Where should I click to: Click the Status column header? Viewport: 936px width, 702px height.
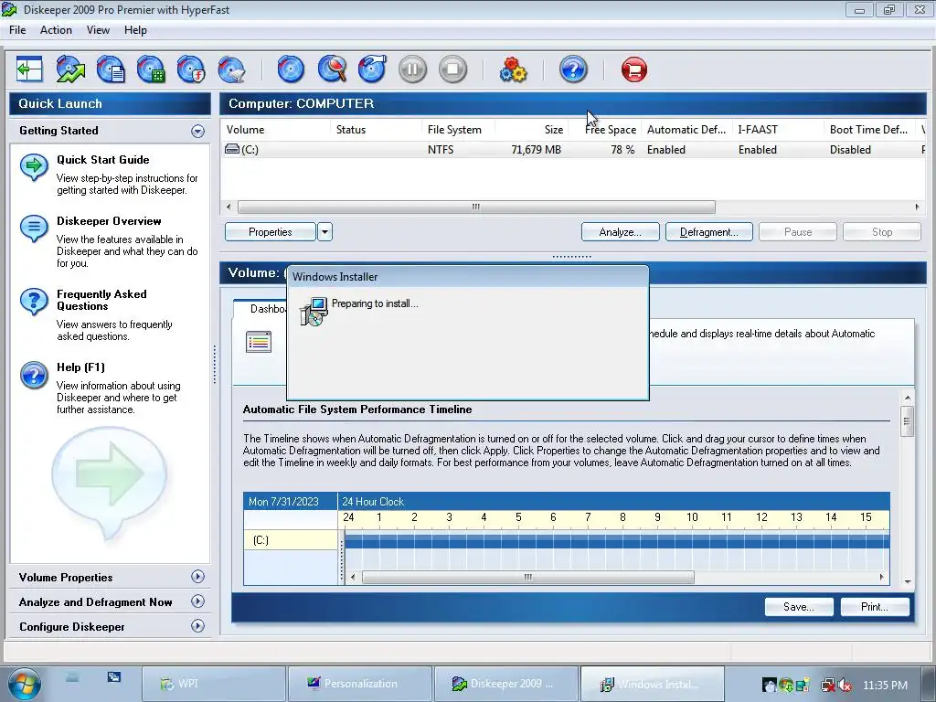(x=376, y=130)
